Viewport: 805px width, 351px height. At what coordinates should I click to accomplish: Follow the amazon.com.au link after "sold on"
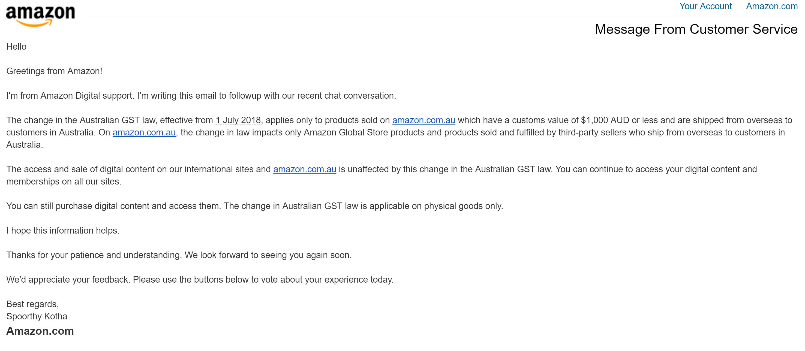pos(423,120)
